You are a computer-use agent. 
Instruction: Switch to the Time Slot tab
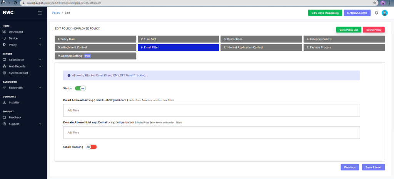pos(178,39)
